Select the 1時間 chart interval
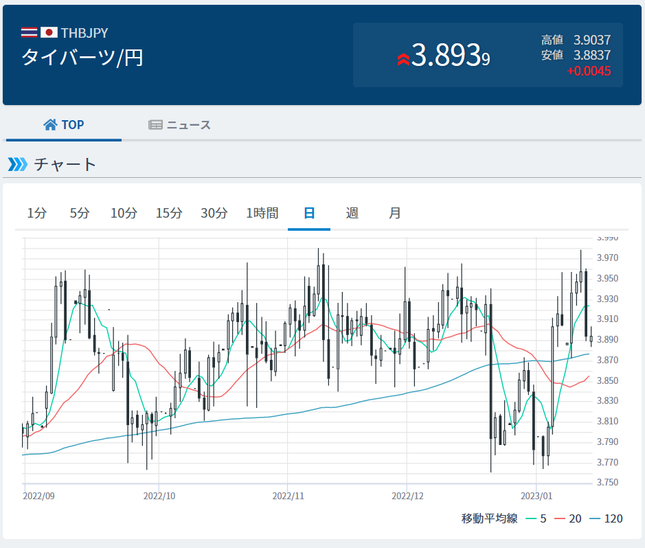The height and width of the screenshot is (548, 645). tap(262, 213)
